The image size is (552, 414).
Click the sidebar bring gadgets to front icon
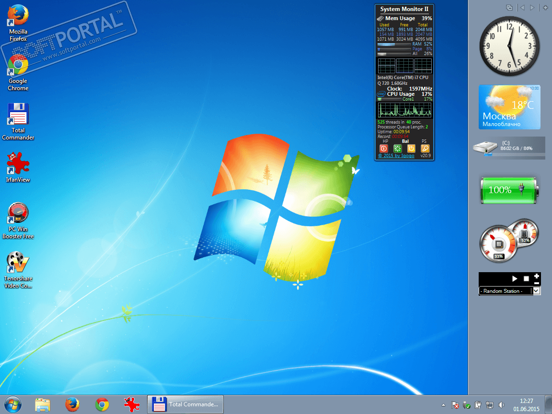[509, 7]
